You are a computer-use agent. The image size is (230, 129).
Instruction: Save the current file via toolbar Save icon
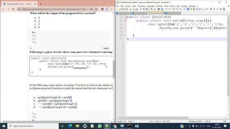(123, 9)
